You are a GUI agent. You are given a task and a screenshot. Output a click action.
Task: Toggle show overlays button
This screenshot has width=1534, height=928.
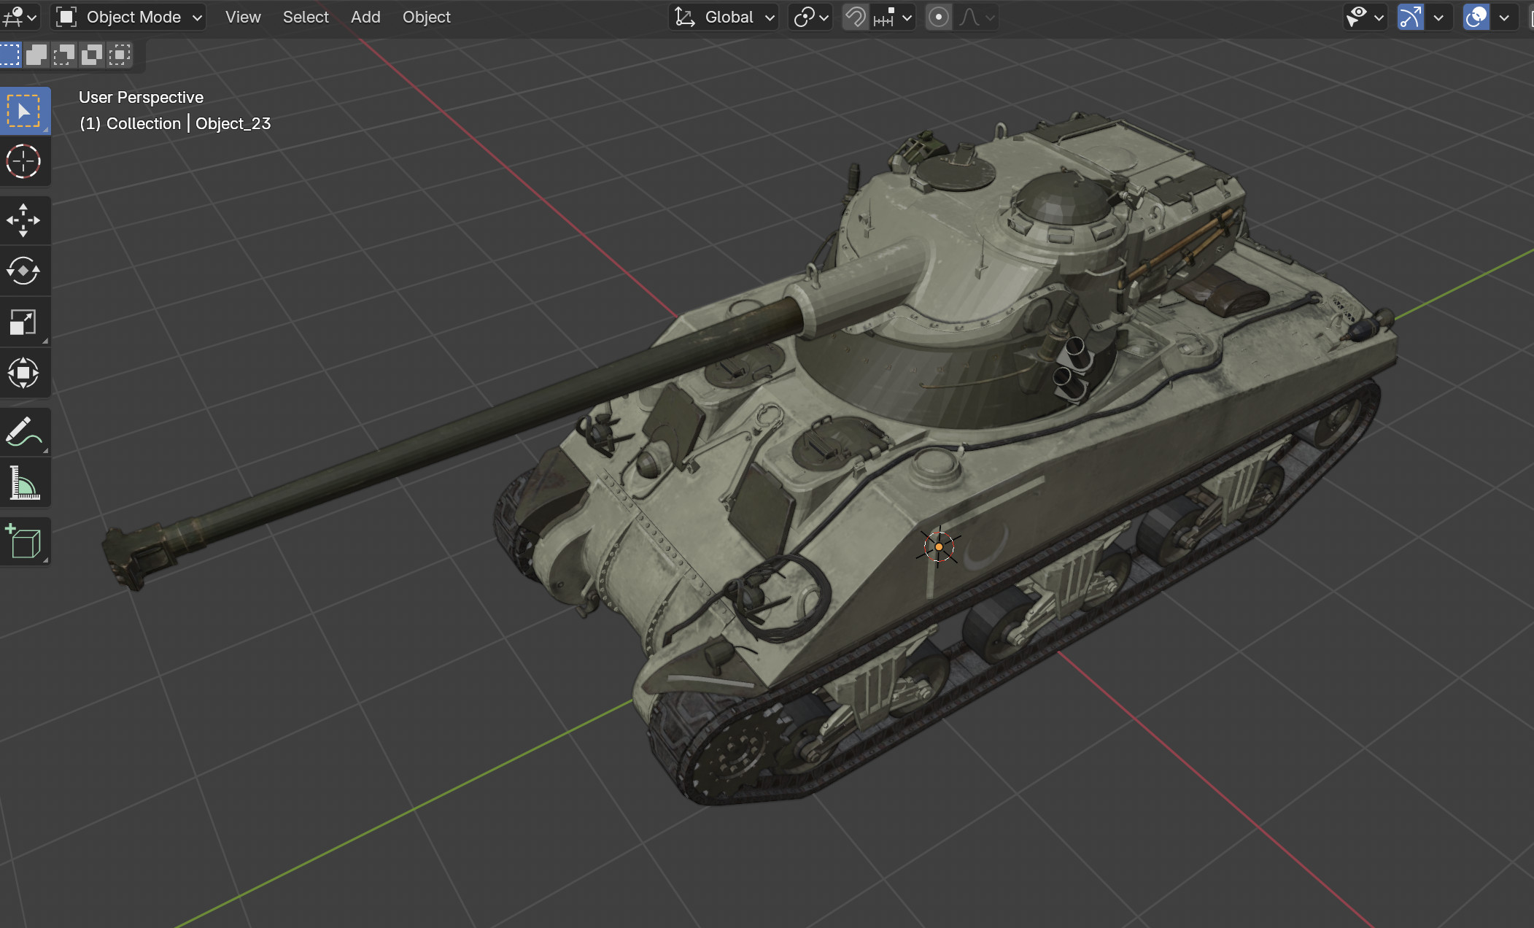pyautogui.click(x=1476, y=17)
